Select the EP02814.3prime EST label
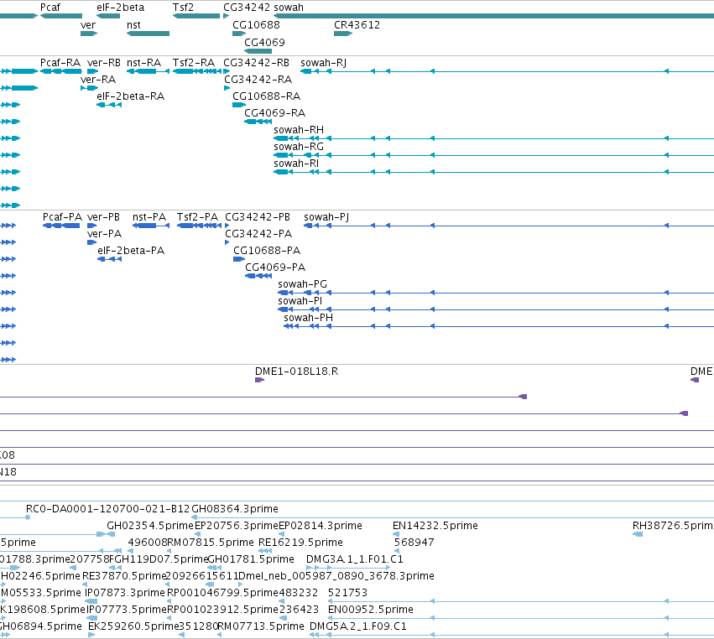 [321, 526]
